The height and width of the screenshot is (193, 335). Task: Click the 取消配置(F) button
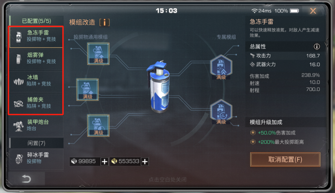point(285,159)
